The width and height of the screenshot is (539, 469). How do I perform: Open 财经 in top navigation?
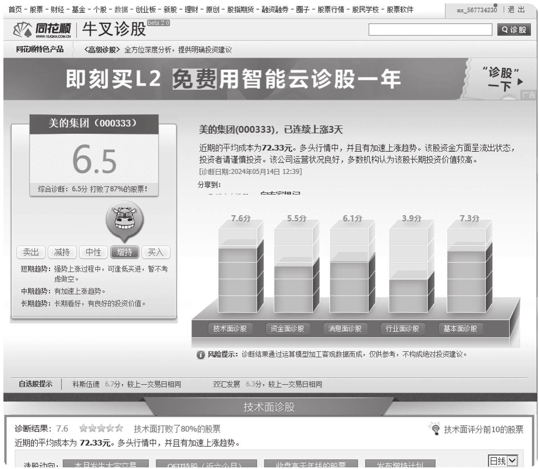(57, 10)
